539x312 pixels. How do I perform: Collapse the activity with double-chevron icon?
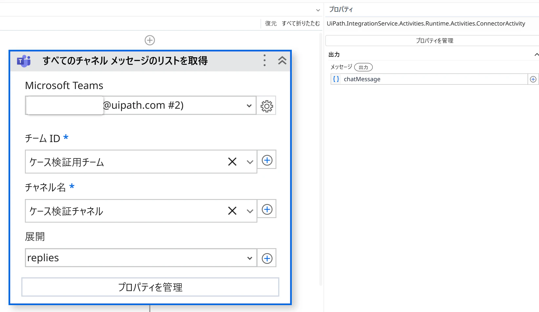(x=282, y=61)
